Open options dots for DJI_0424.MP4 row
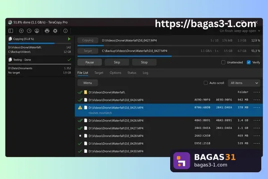The width and height of the screenshot is (268, 179). click(257, 100)
